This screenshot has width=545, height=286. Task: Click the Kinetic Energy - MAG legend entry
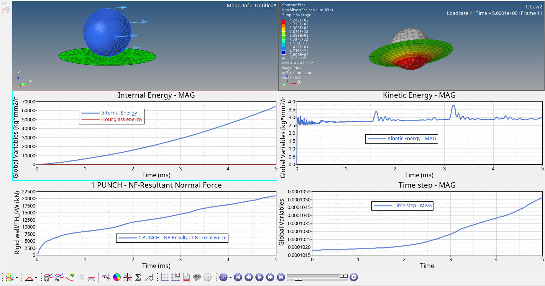412,139
